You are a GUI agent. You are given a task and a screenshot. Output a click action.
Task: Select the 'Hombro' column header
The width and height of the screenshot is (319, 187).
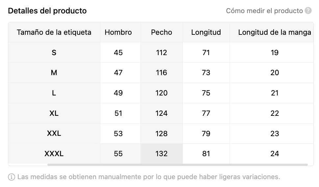click(118, 32)
